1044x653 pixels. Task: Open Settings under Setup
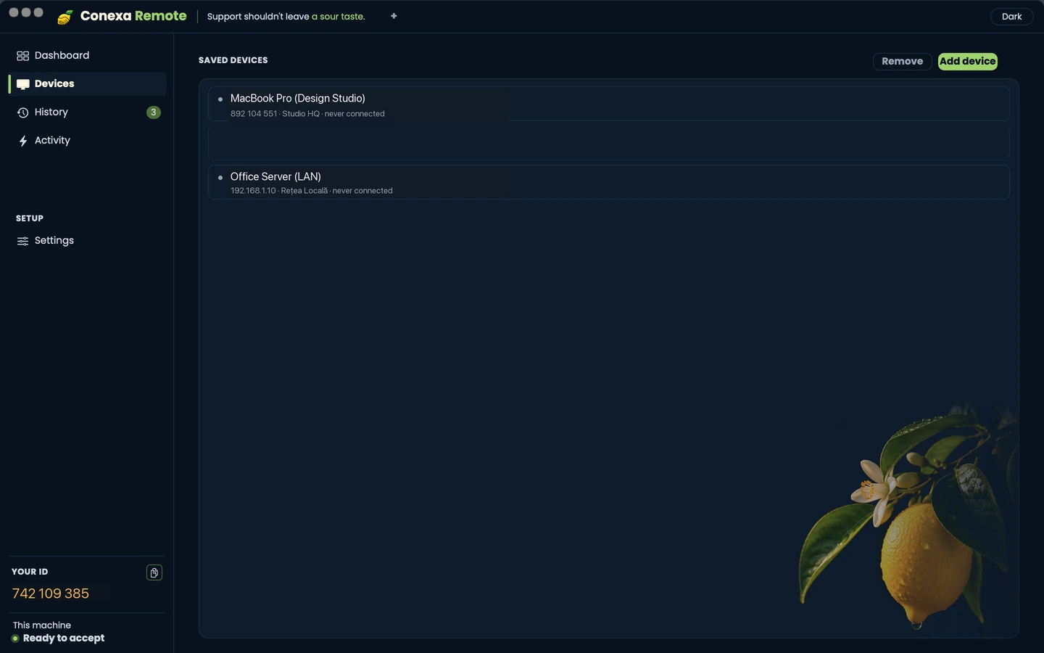pyautogui.click(x=88, y=241)
